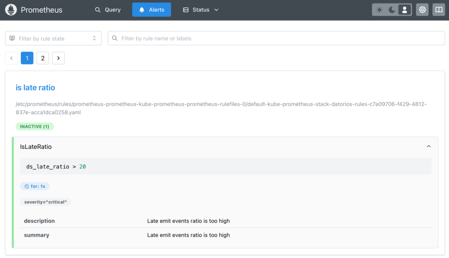Click the search icon in rule name filter
Viewport: 449px width, 258px height.
(115, 39)
